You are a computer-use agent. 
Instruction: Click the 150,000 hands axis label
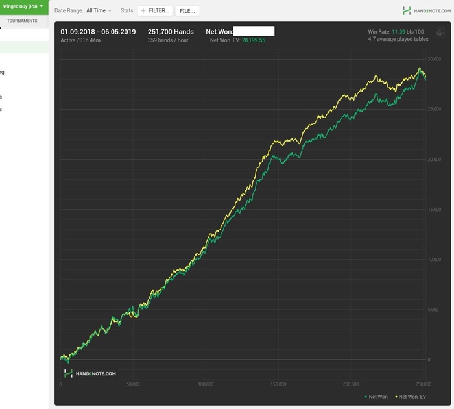[278, 384]
